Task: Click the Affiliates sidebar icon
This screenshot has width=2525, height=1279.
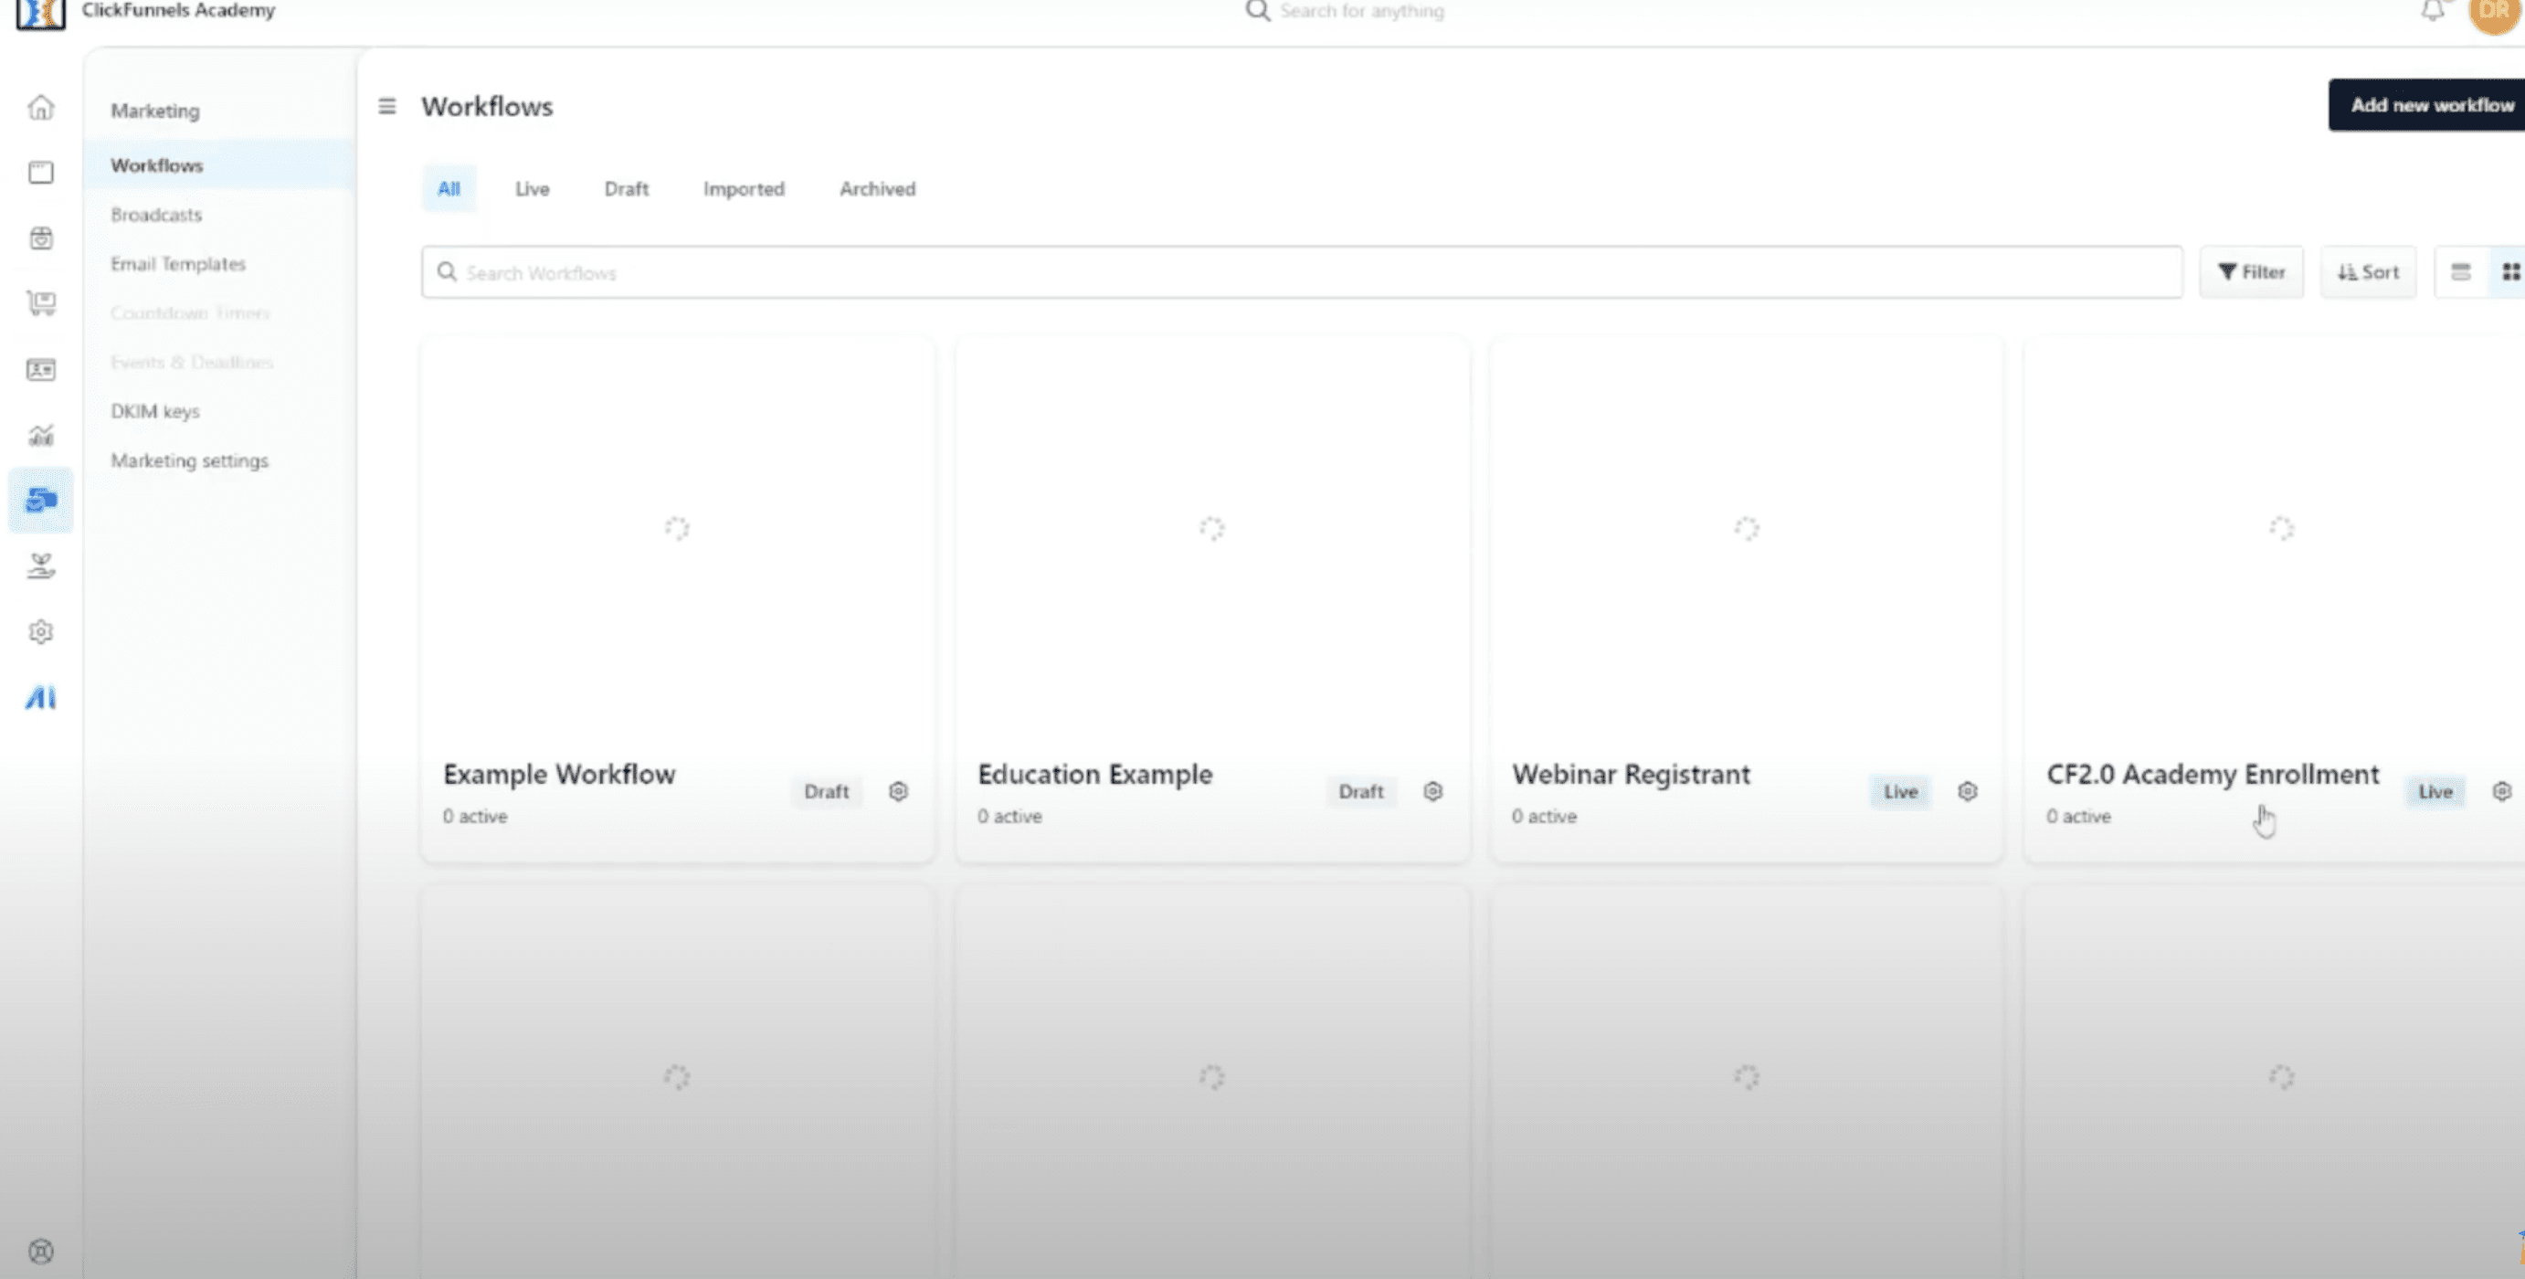Action: tap(40, 566)
